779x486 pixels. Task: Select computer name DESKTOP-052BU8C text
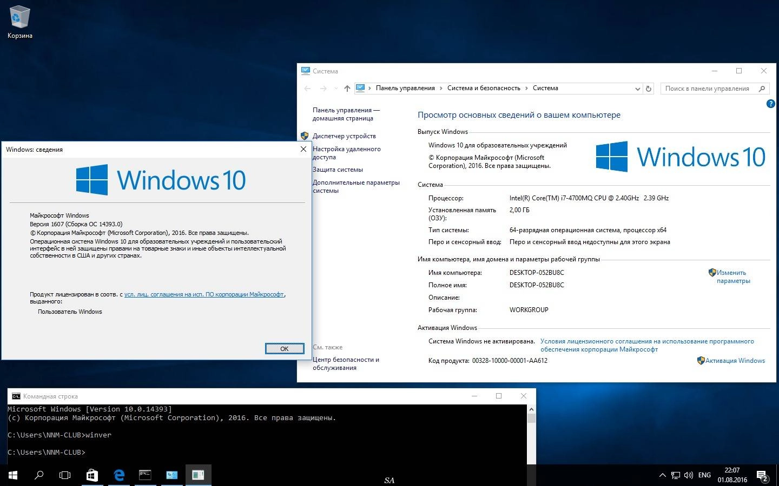point(537,273)
